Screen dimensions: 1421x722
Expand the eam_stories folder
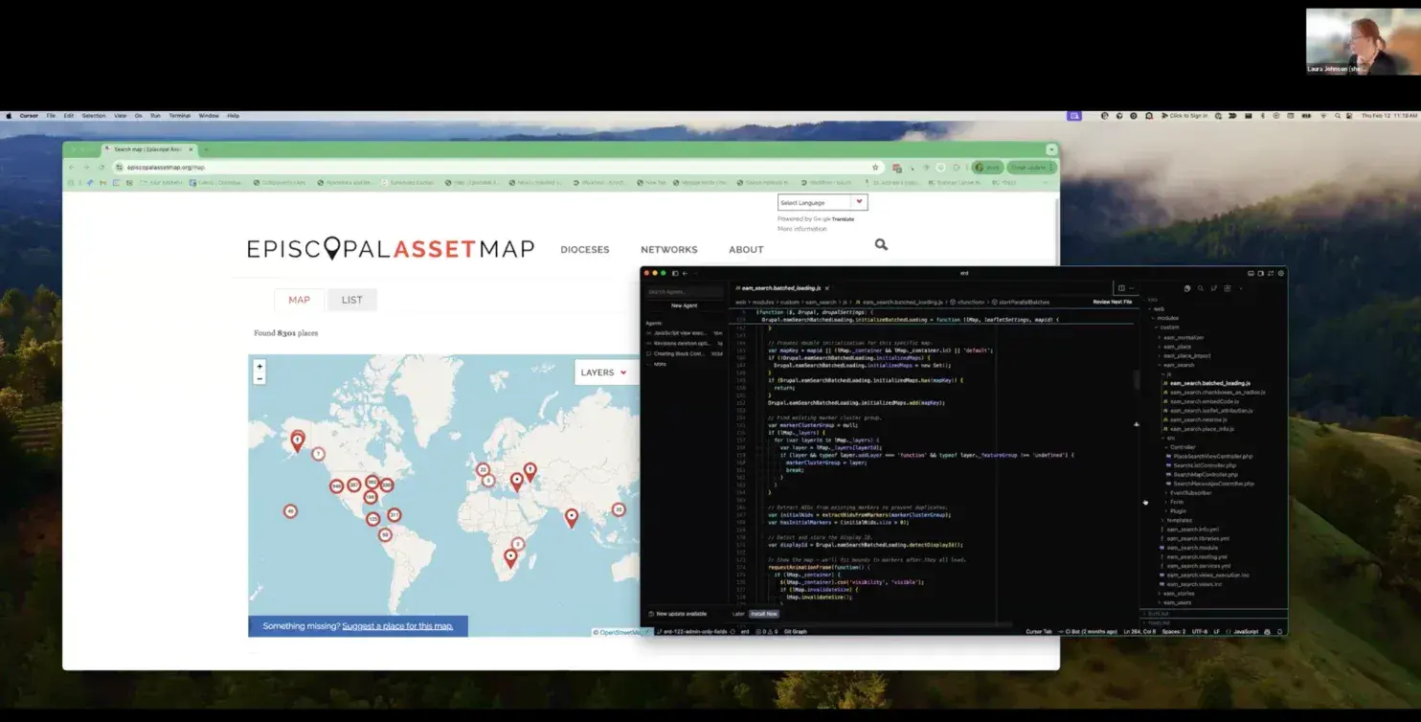(1178, 593)
